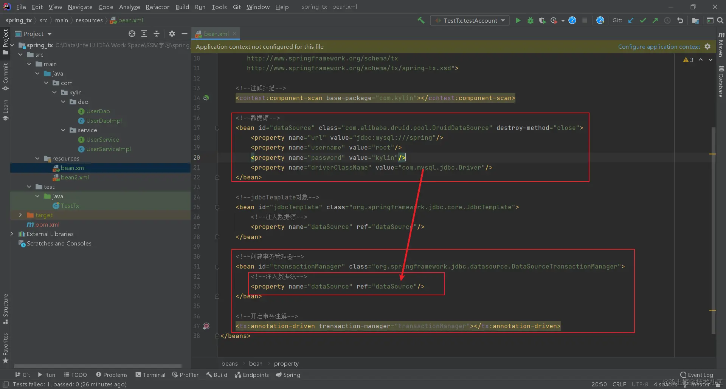Click Collapse All icon in Project panel
Viewport: 726px width, 389px height.
click(x=157, y=34)
